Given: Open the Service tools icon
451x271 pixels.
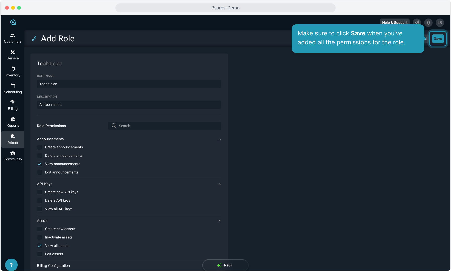Looking at the screenshot, I should tap(13, 52).
